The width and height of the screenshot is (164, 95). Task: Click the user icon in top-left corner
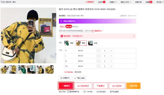(1, 2)
